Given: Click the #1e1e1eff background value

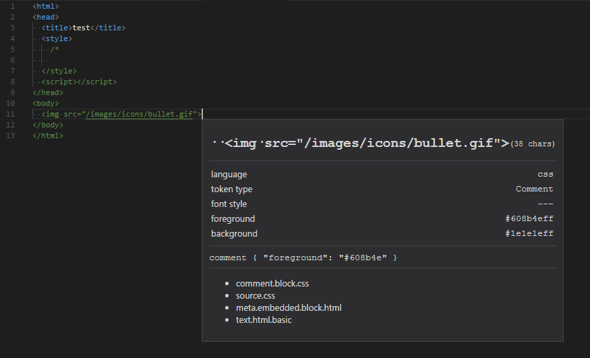Looking at the screenshot, I should point(529,233).
